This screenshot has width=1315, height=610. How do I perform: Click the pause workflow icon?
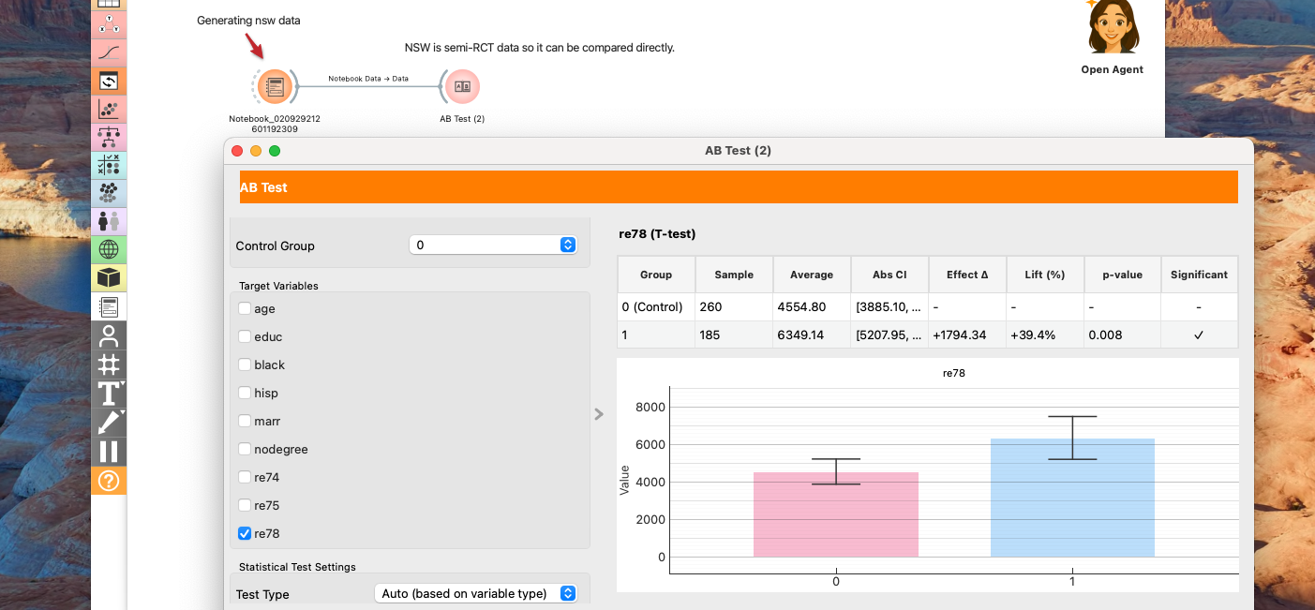[109, 452]
